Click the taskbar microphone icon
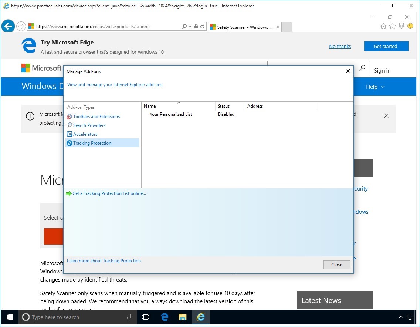The width and height of the screenshot is (420, 327). (129, 317)
